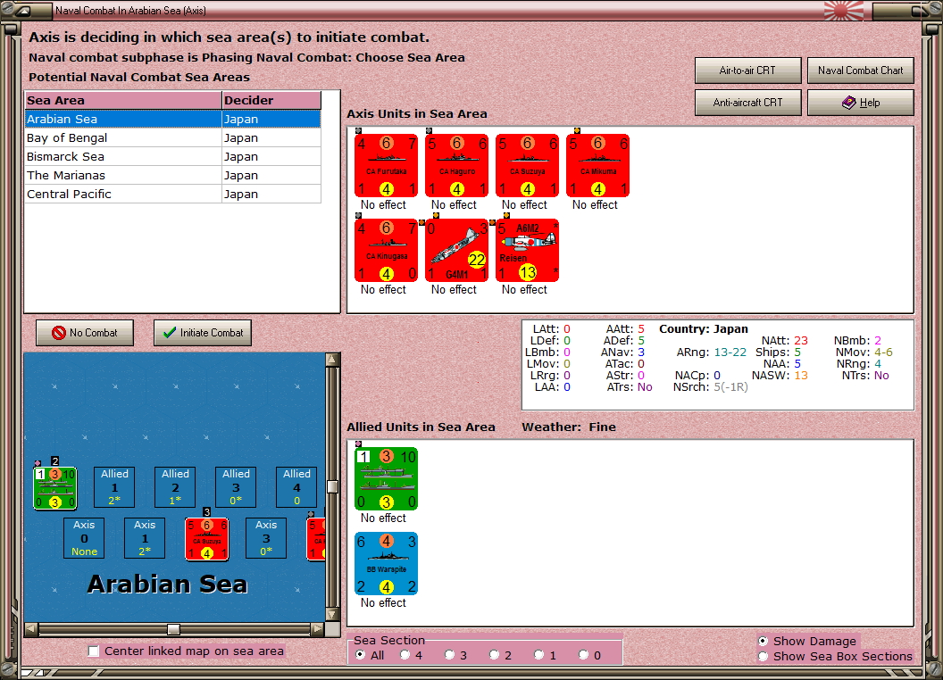Select the Central Pacific row
943x680 pixels.
(172, 194)
